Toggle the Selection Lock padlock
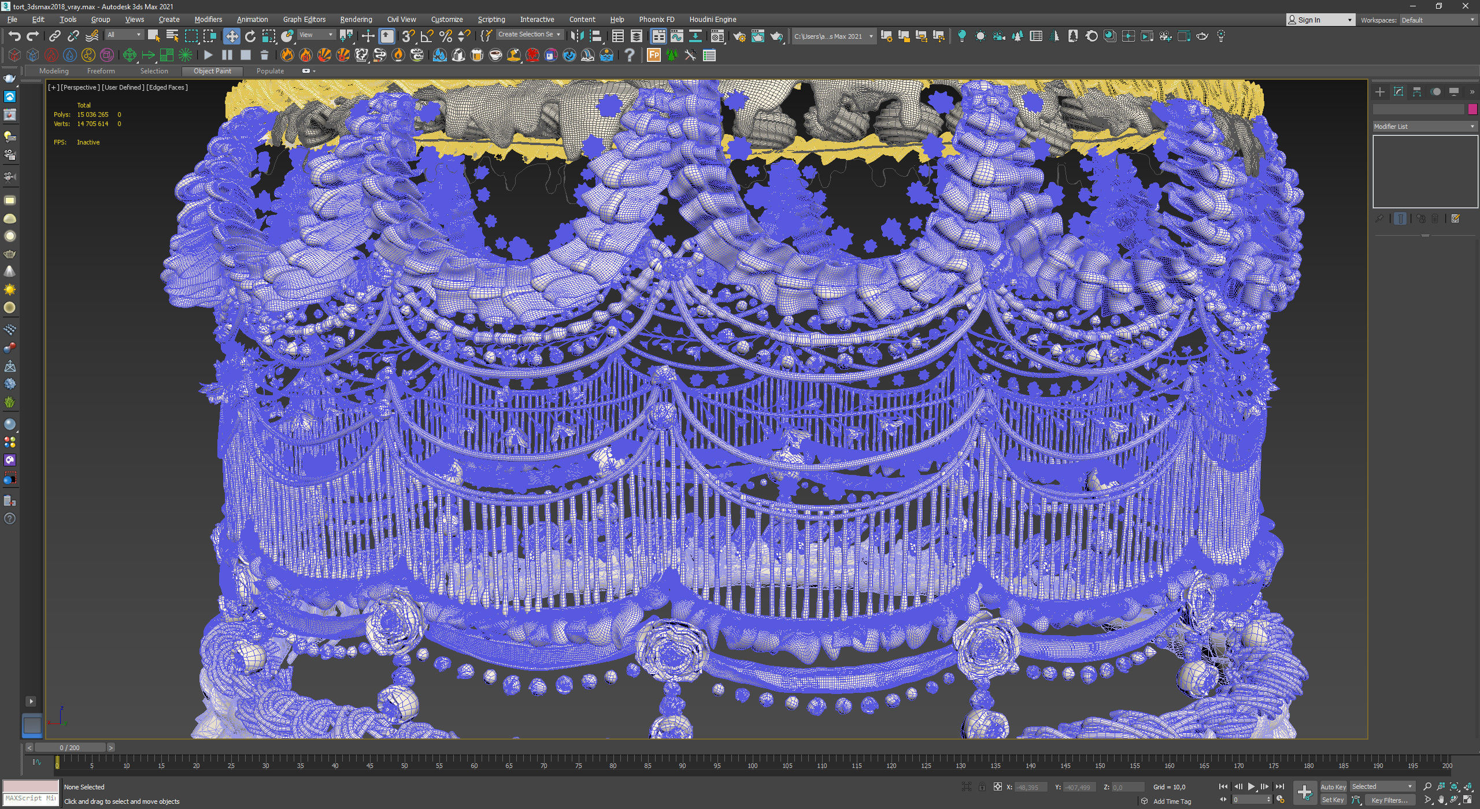Viewport: 1480px width, 809px height. point(982,787)
